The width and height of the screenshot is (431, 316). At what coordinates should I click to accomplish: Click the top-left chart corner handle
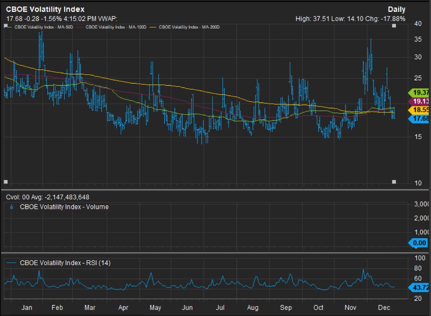6,26
